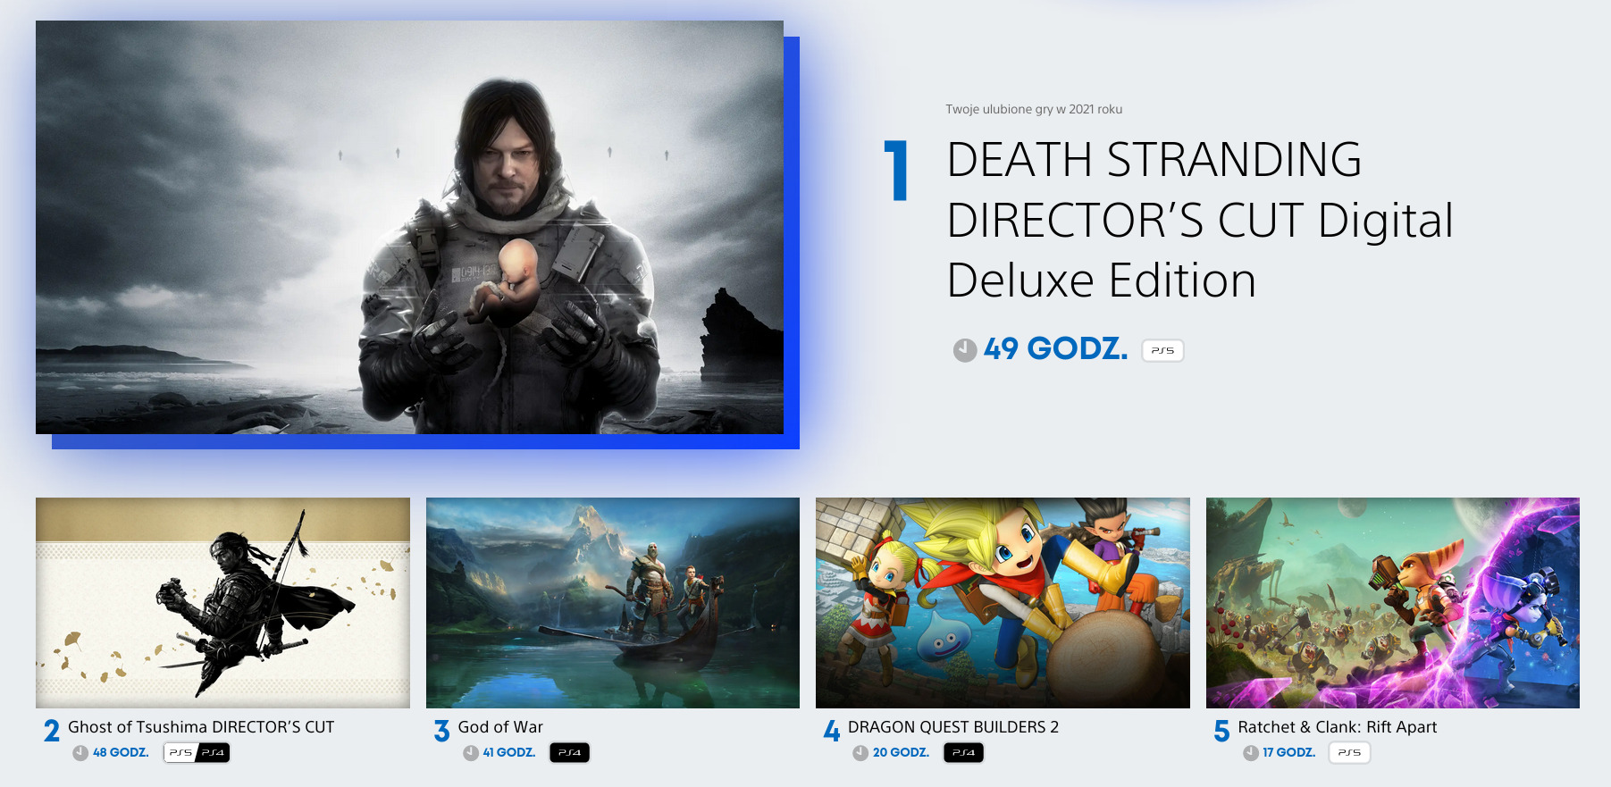Click the Ratchet & Clank: Rift Apart title
This screenshot has height=787, width=1611.
pos(1337,727)
